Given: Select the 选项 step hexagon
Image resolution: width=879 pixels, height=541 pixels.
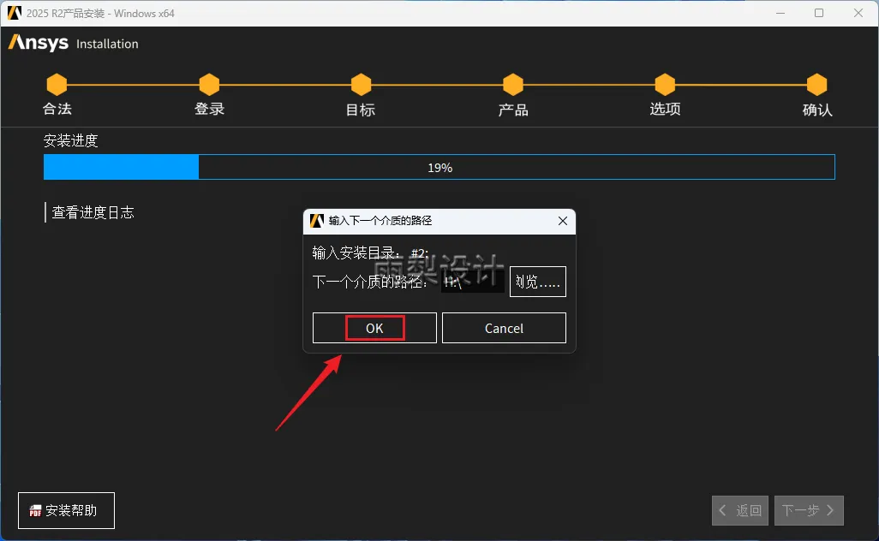Looking at the screenshot, I should click(665, 85).
